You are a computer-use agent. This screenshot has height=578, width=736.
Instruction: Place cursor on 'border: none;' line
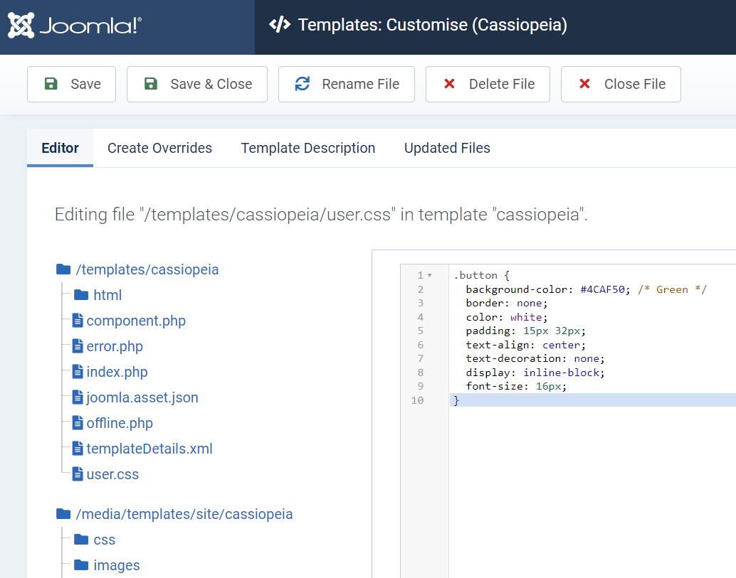(507, 304)
